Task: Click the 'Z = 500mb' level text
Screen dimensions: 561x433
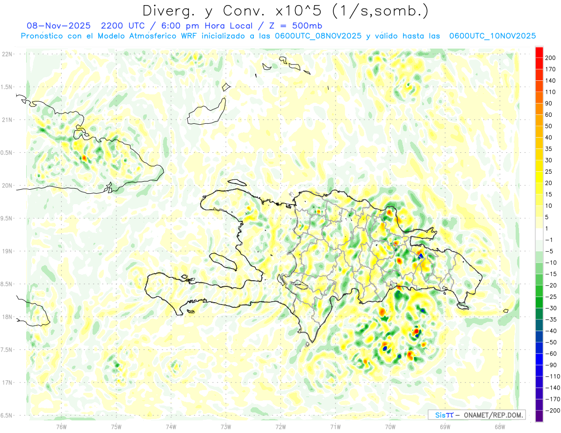Action: [x=296, y=26]
